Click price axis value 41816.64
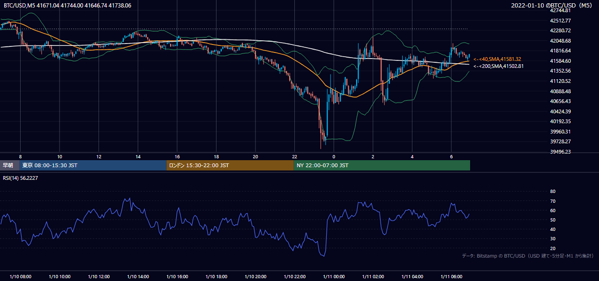Screen dimensions: 599x281 560,51
